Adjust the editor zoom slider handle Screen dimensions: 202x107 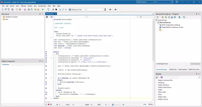[113, 104]
